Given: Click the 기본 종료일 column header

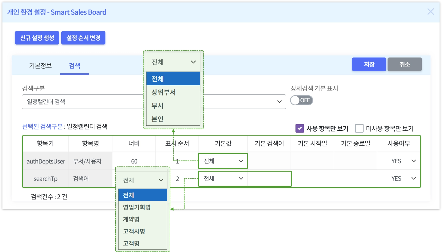Looking at the screenshot, I should click(x=355, y=143).
